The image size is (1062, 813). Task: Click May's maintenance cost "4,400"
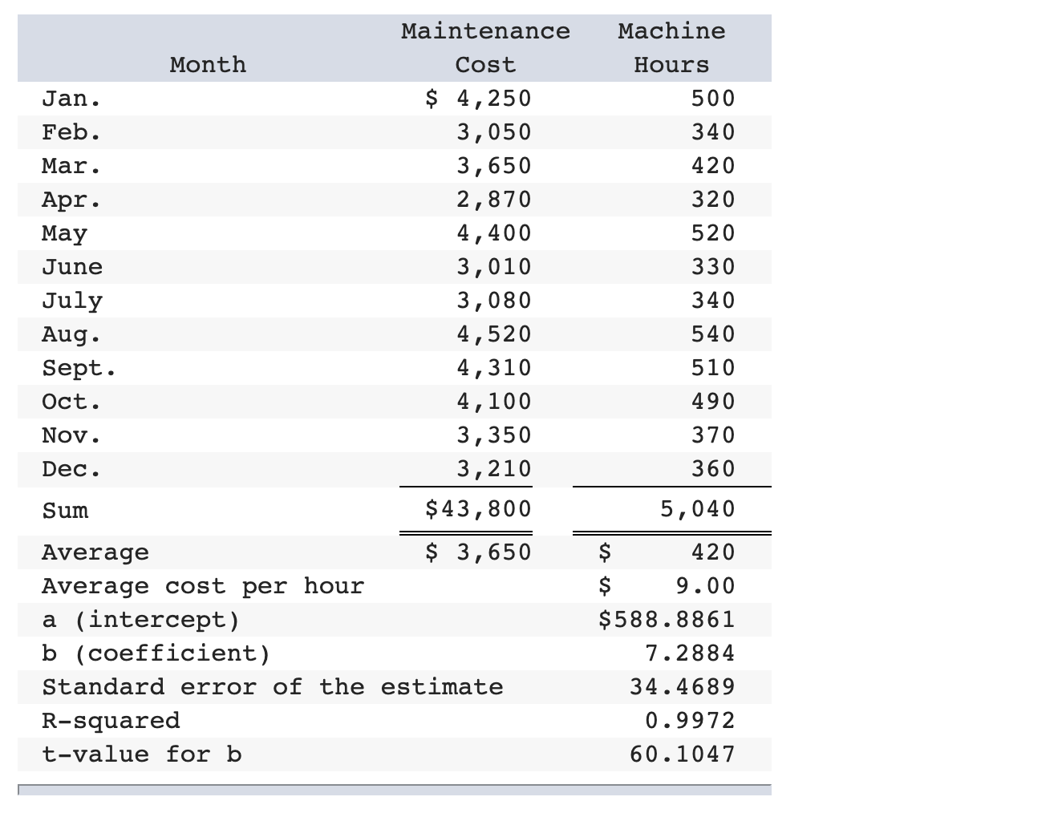pos(494,233)
